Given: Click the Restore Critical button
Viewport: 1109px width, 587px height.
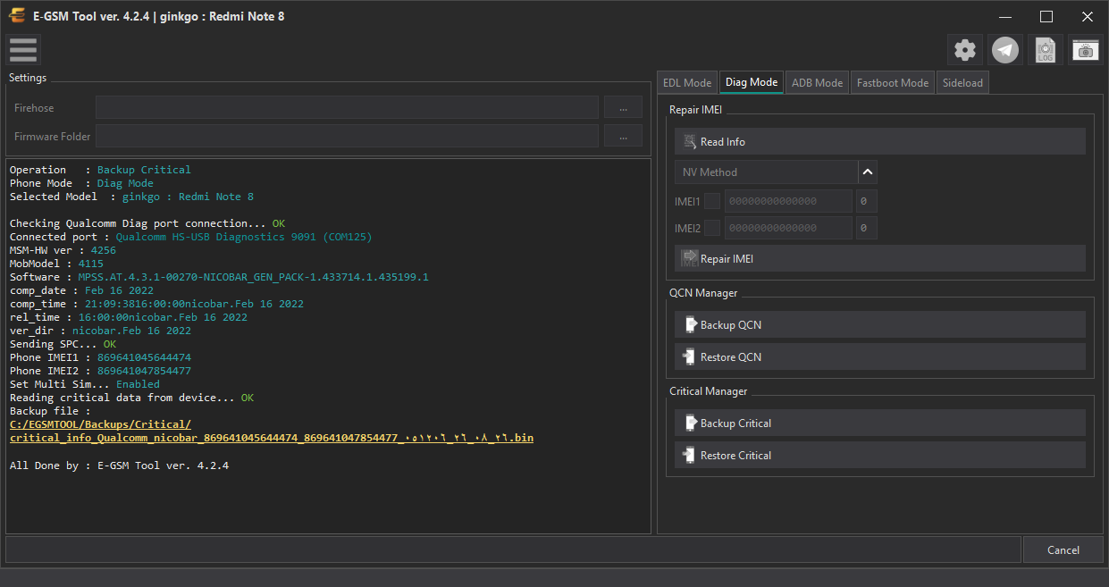Looking at the screenshot, I should pos(880,455).
